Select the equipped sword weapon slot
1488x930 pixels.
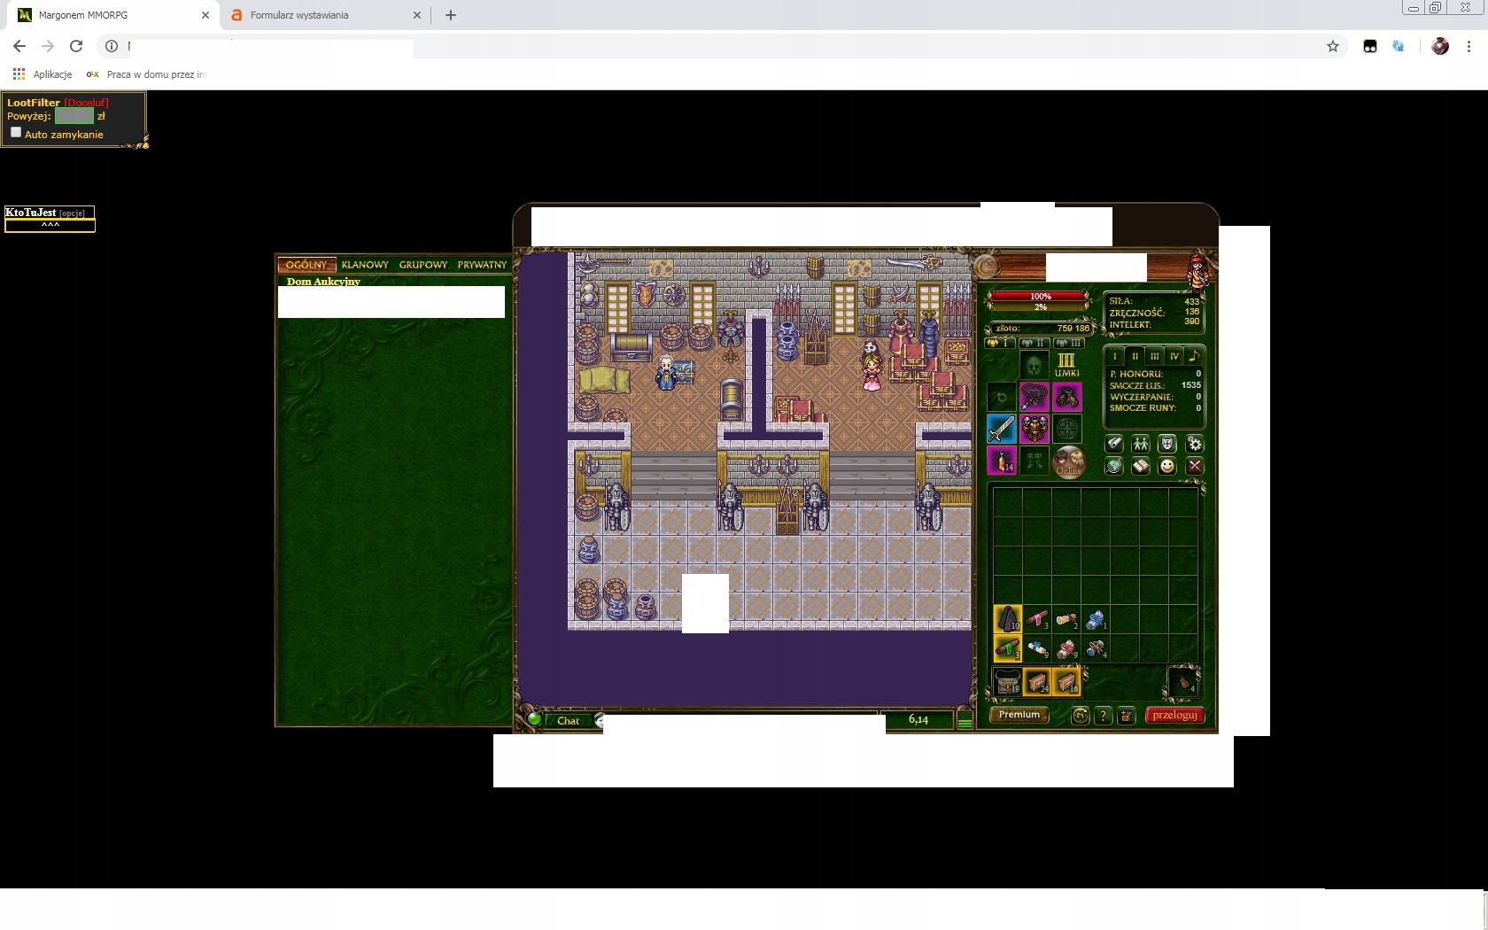[1002, 429]
